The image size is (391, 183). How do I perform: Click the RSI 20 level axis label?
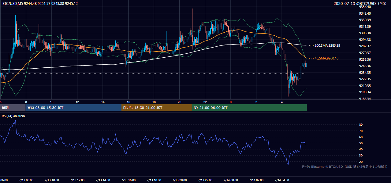point(361,162)
